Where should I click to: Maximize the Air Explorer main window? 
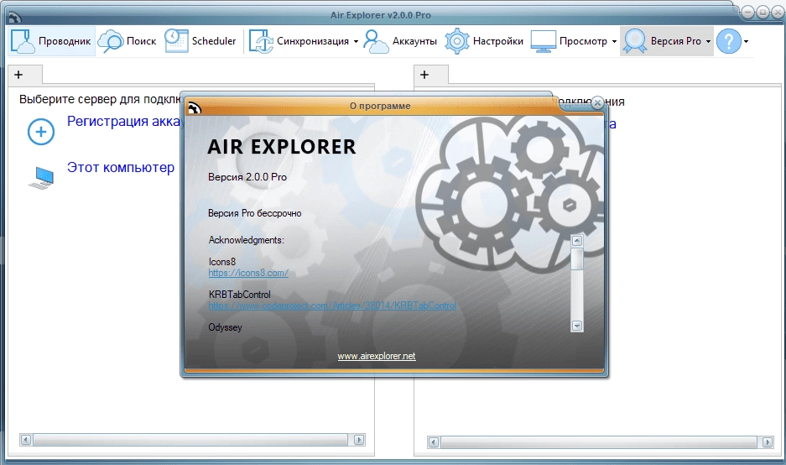tap(763, 13)
